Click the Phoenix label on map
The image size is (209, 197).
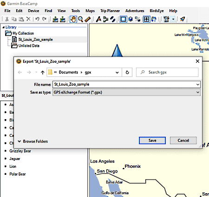(x=133, y=166)
